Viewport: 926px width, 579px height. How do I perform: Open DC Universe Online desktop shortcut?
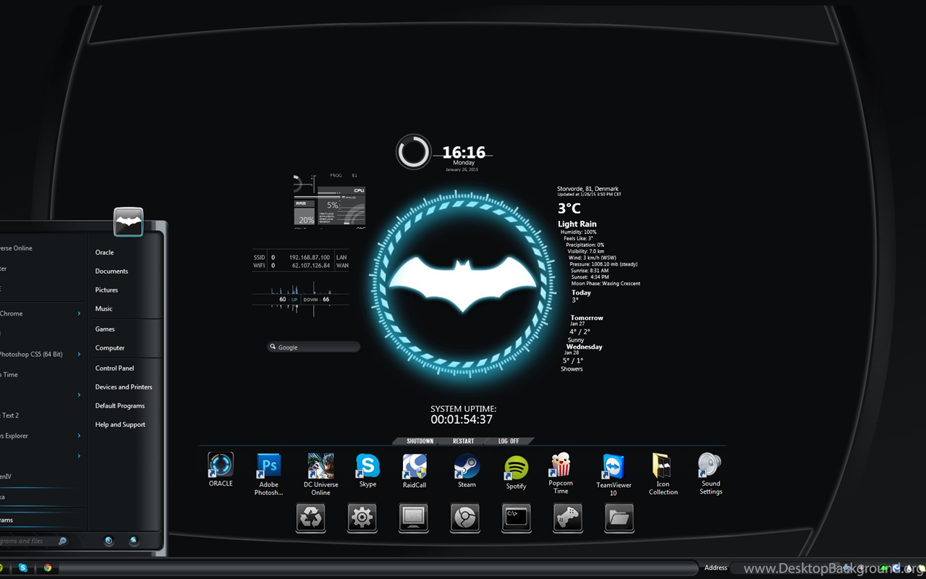(320, 474)
